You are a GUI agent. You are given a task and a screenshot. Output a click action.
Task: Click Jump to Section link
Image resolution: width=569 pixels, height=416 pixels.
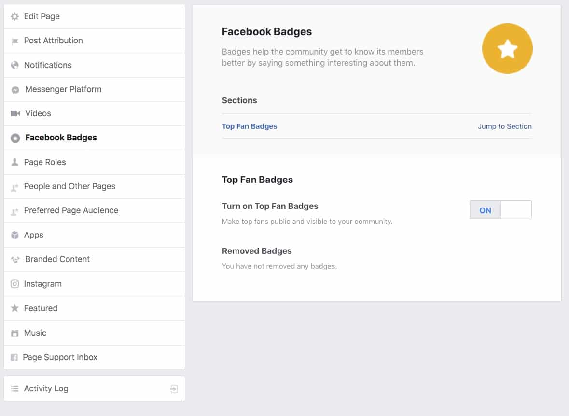504,126
